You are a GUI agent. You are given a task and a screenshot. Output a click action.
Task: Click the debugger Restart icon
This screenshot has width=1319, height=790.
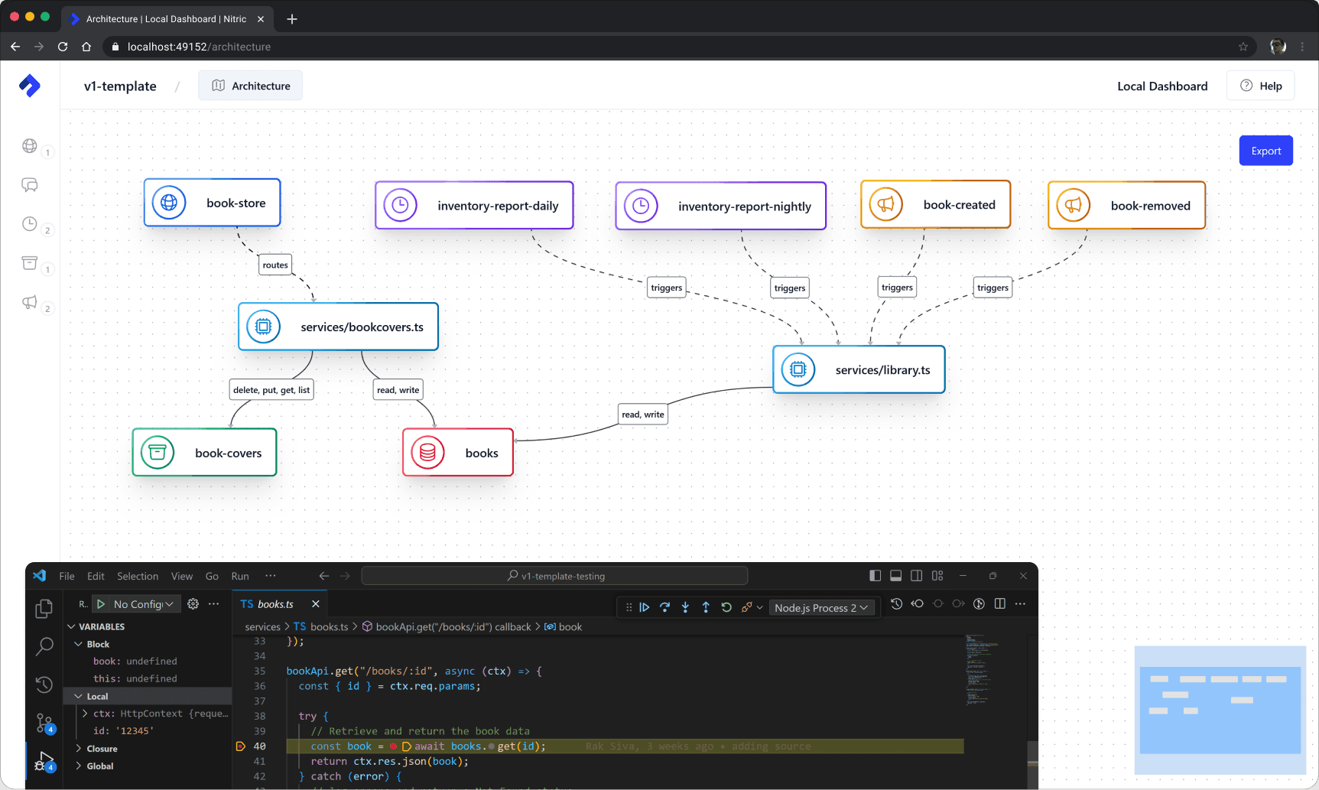(726, 607)
